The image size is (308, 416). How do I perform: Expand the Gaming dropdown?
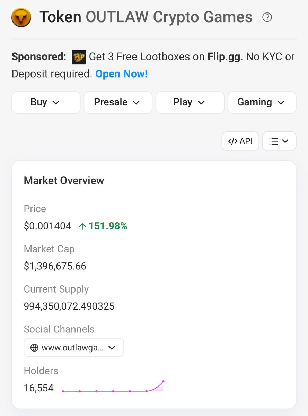(x=262, y=102)
